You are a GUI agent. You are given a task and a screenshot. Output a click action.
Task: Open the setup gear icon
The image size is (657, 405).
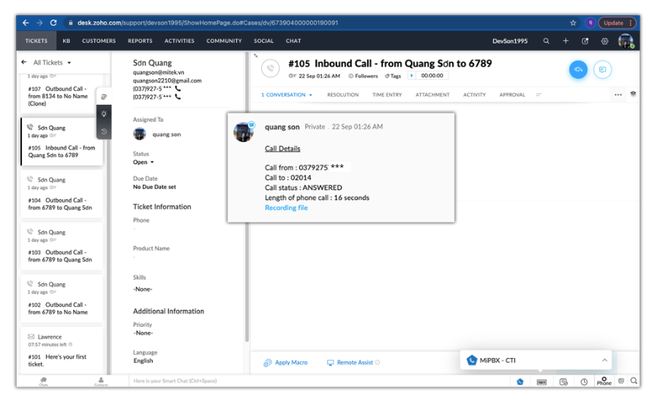tap(605, 41)
